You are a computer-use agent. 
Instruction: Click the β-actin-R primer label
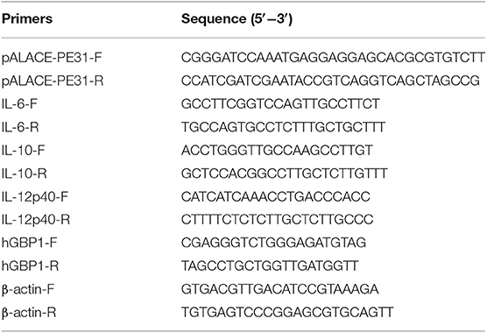tap(29, 312)
